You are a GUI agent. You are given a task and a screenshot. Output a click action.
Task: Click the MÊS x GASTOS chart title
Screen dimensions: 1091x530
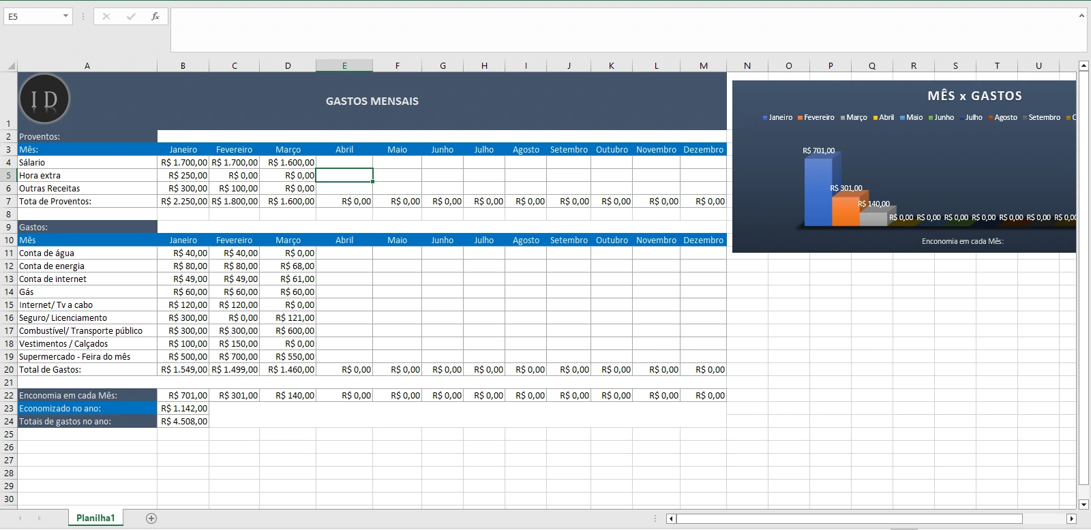coord(974,96)
